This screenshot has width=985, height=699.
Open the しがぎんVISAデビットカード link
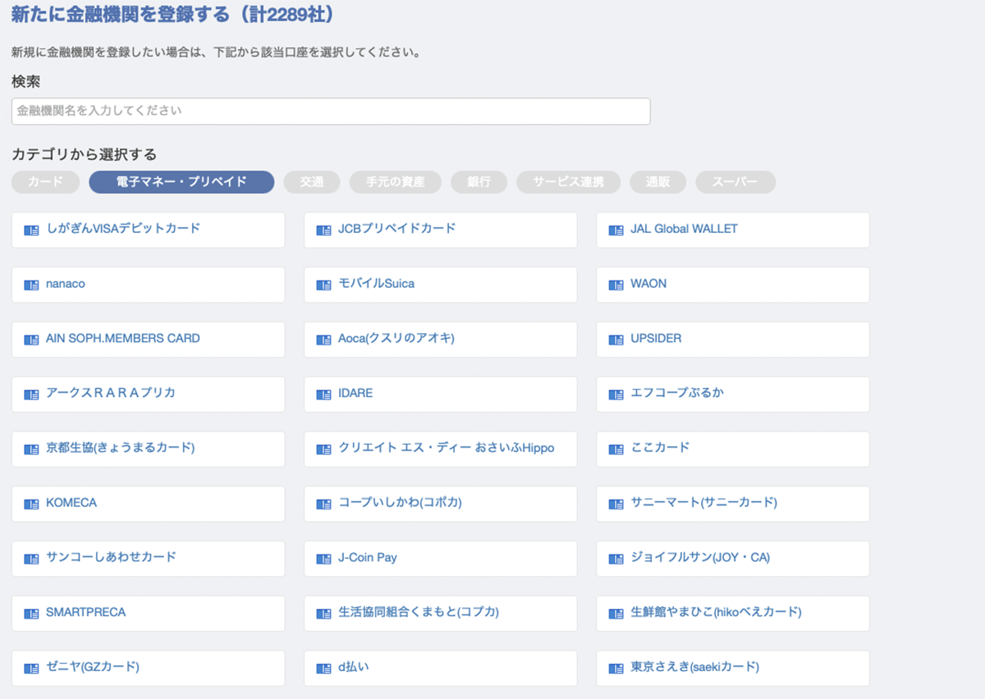[149, 230]
